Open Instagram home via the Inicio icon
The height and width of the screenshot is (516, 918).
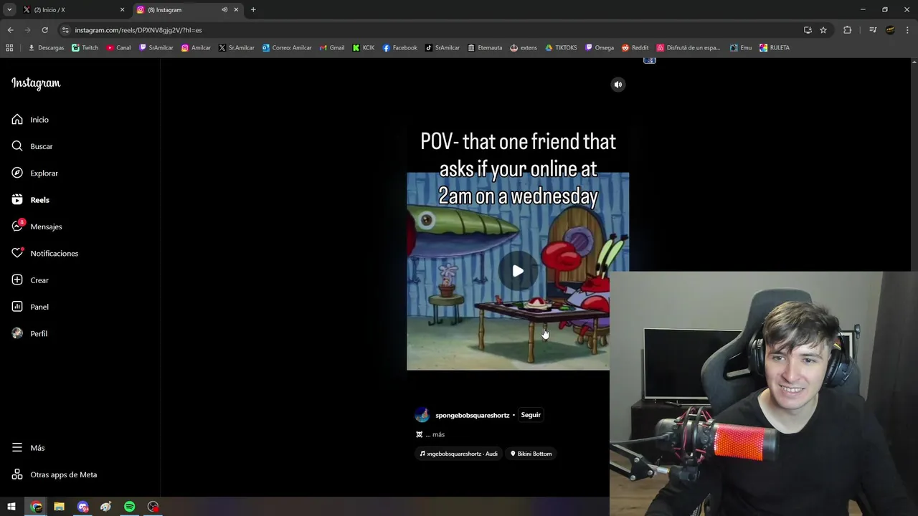(17, 120)
